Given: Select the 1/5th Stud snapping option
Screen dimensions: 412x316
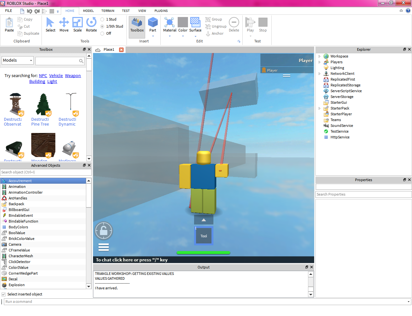Looking at the screenshot, I should (x=112, y=26).
